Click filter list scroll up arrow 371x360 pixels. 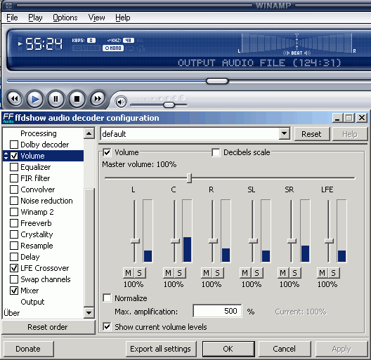89,133
